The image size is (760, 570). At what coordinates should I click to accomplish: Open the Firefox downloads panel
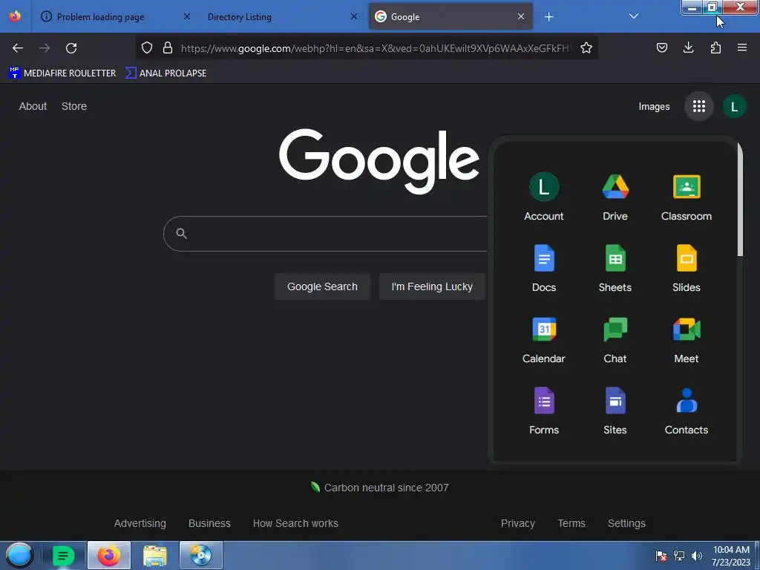688,47
